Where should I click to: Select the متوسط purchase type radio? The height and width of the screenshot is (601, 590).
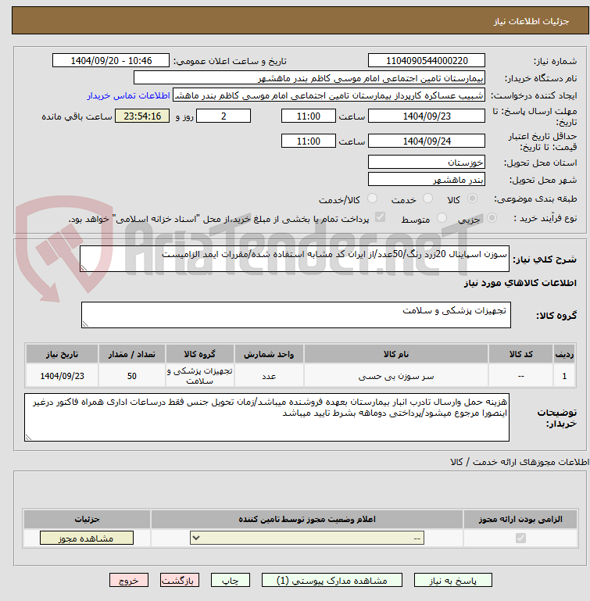point(442,218)
